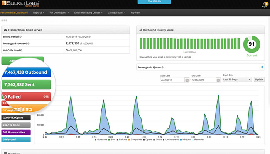Open the Reports dropdown menu
Image resolution: width=270 pixels, height=154 pixels.
coord(39,12)
